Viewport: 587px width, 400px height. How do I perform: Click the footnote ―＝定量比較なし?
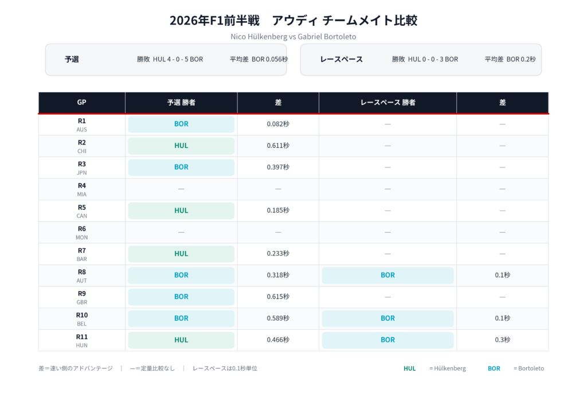click(x=152, y=368)
